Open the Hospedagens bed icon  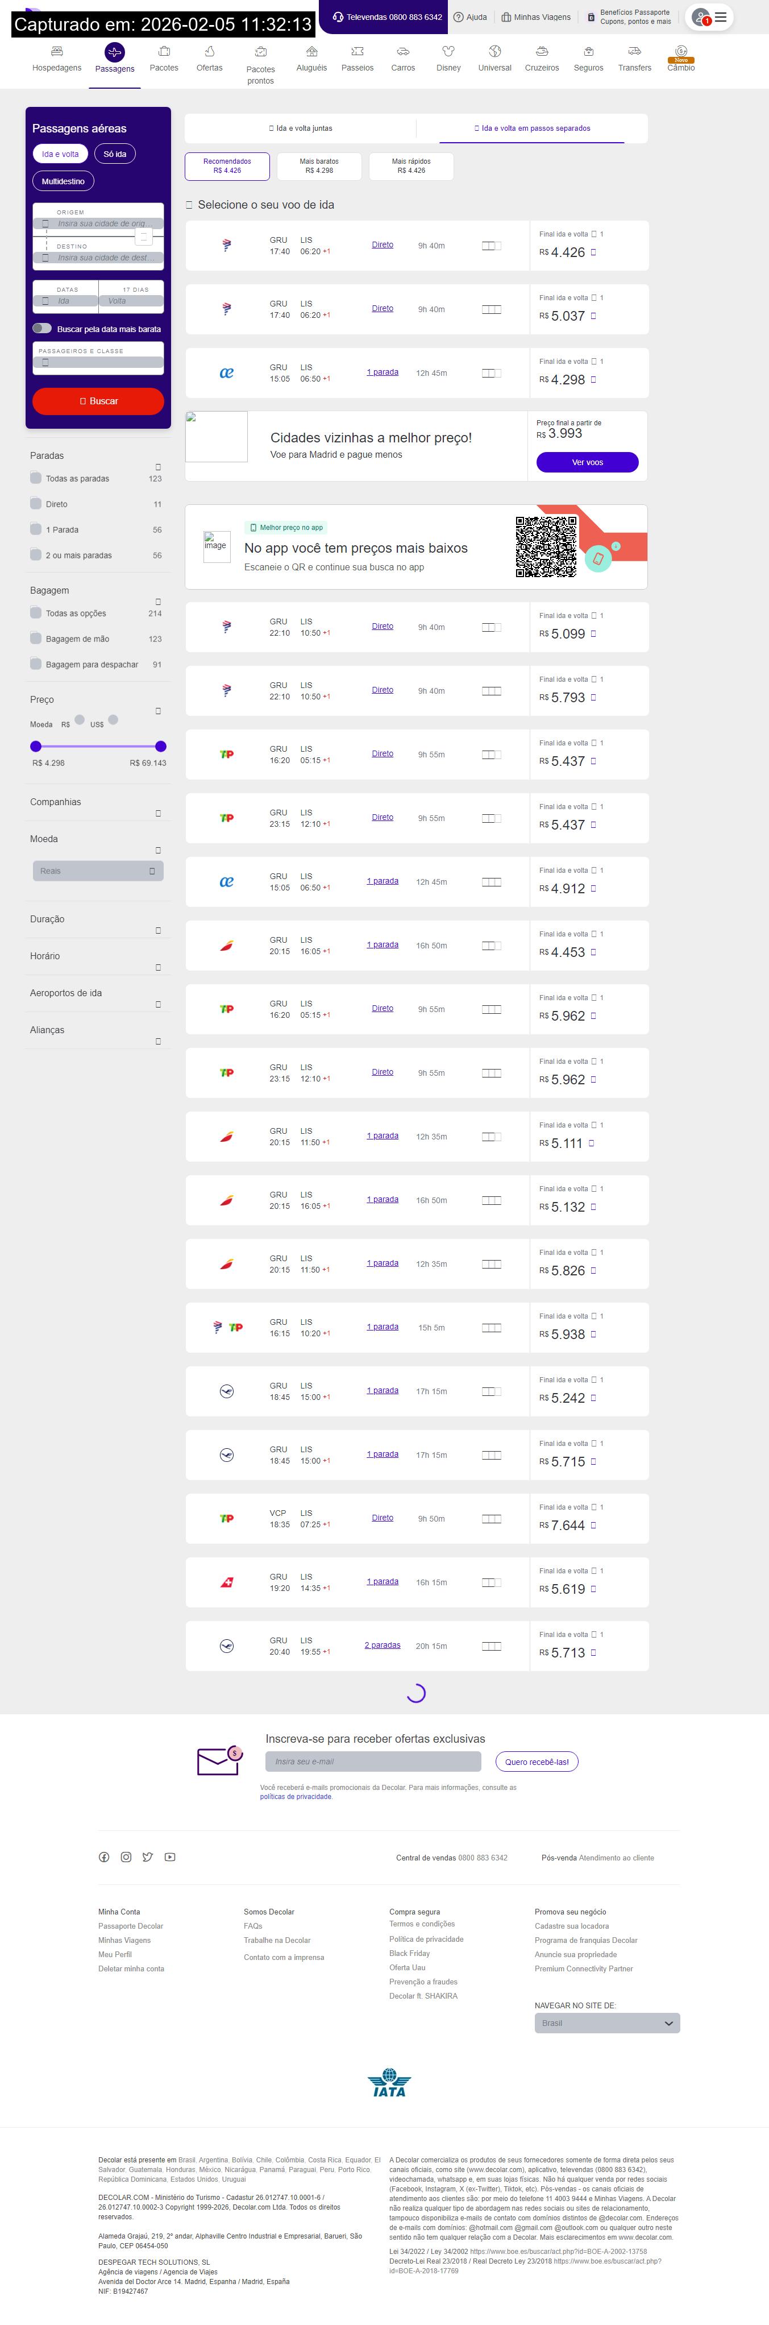pyautogui.click(x=57, y=51)
